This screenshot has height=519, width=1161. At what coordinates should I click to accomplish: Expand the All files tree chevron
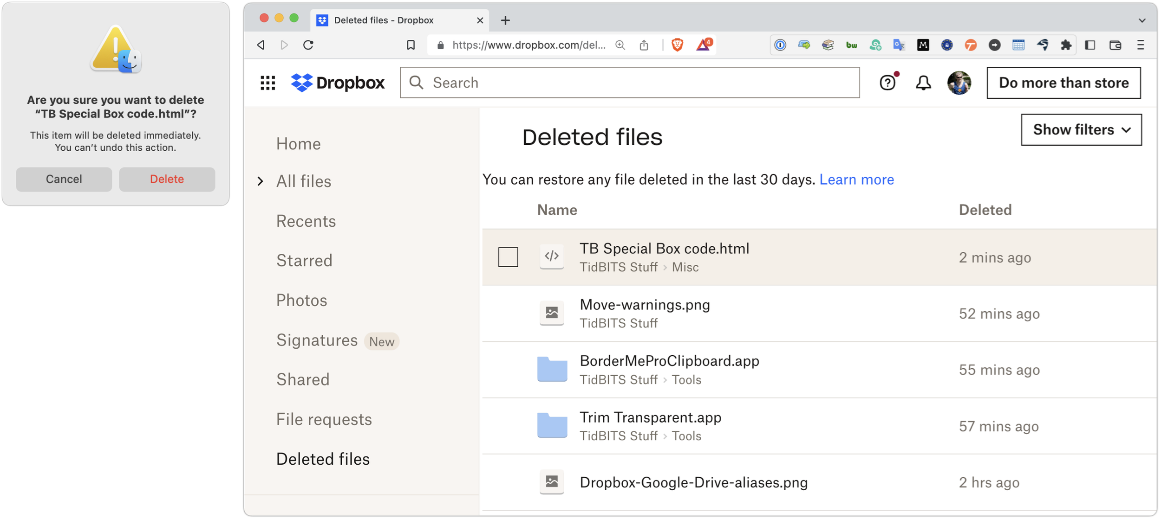point(261,181)
